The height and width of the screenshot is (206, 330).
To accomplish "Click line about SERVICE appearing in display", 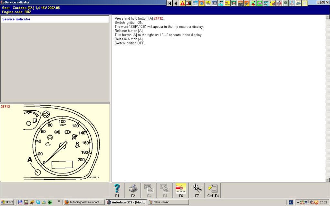I will pos(159,27).
